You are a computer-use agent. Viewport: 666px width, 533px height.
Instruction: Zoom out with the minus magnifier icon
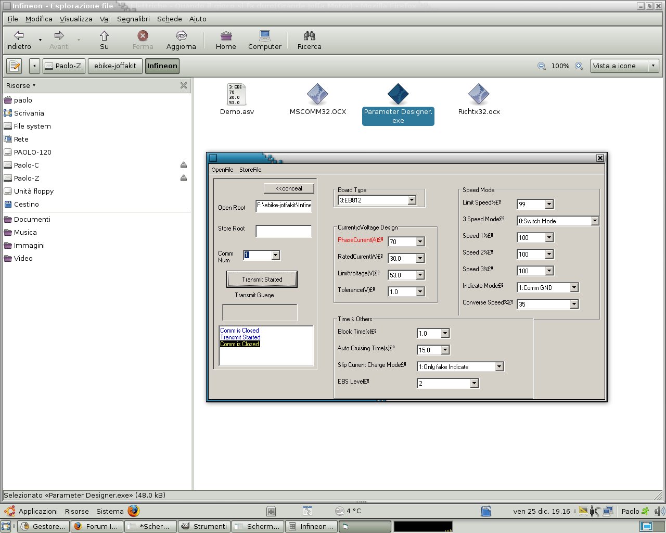pyautogui.click(x=542, y=66)
